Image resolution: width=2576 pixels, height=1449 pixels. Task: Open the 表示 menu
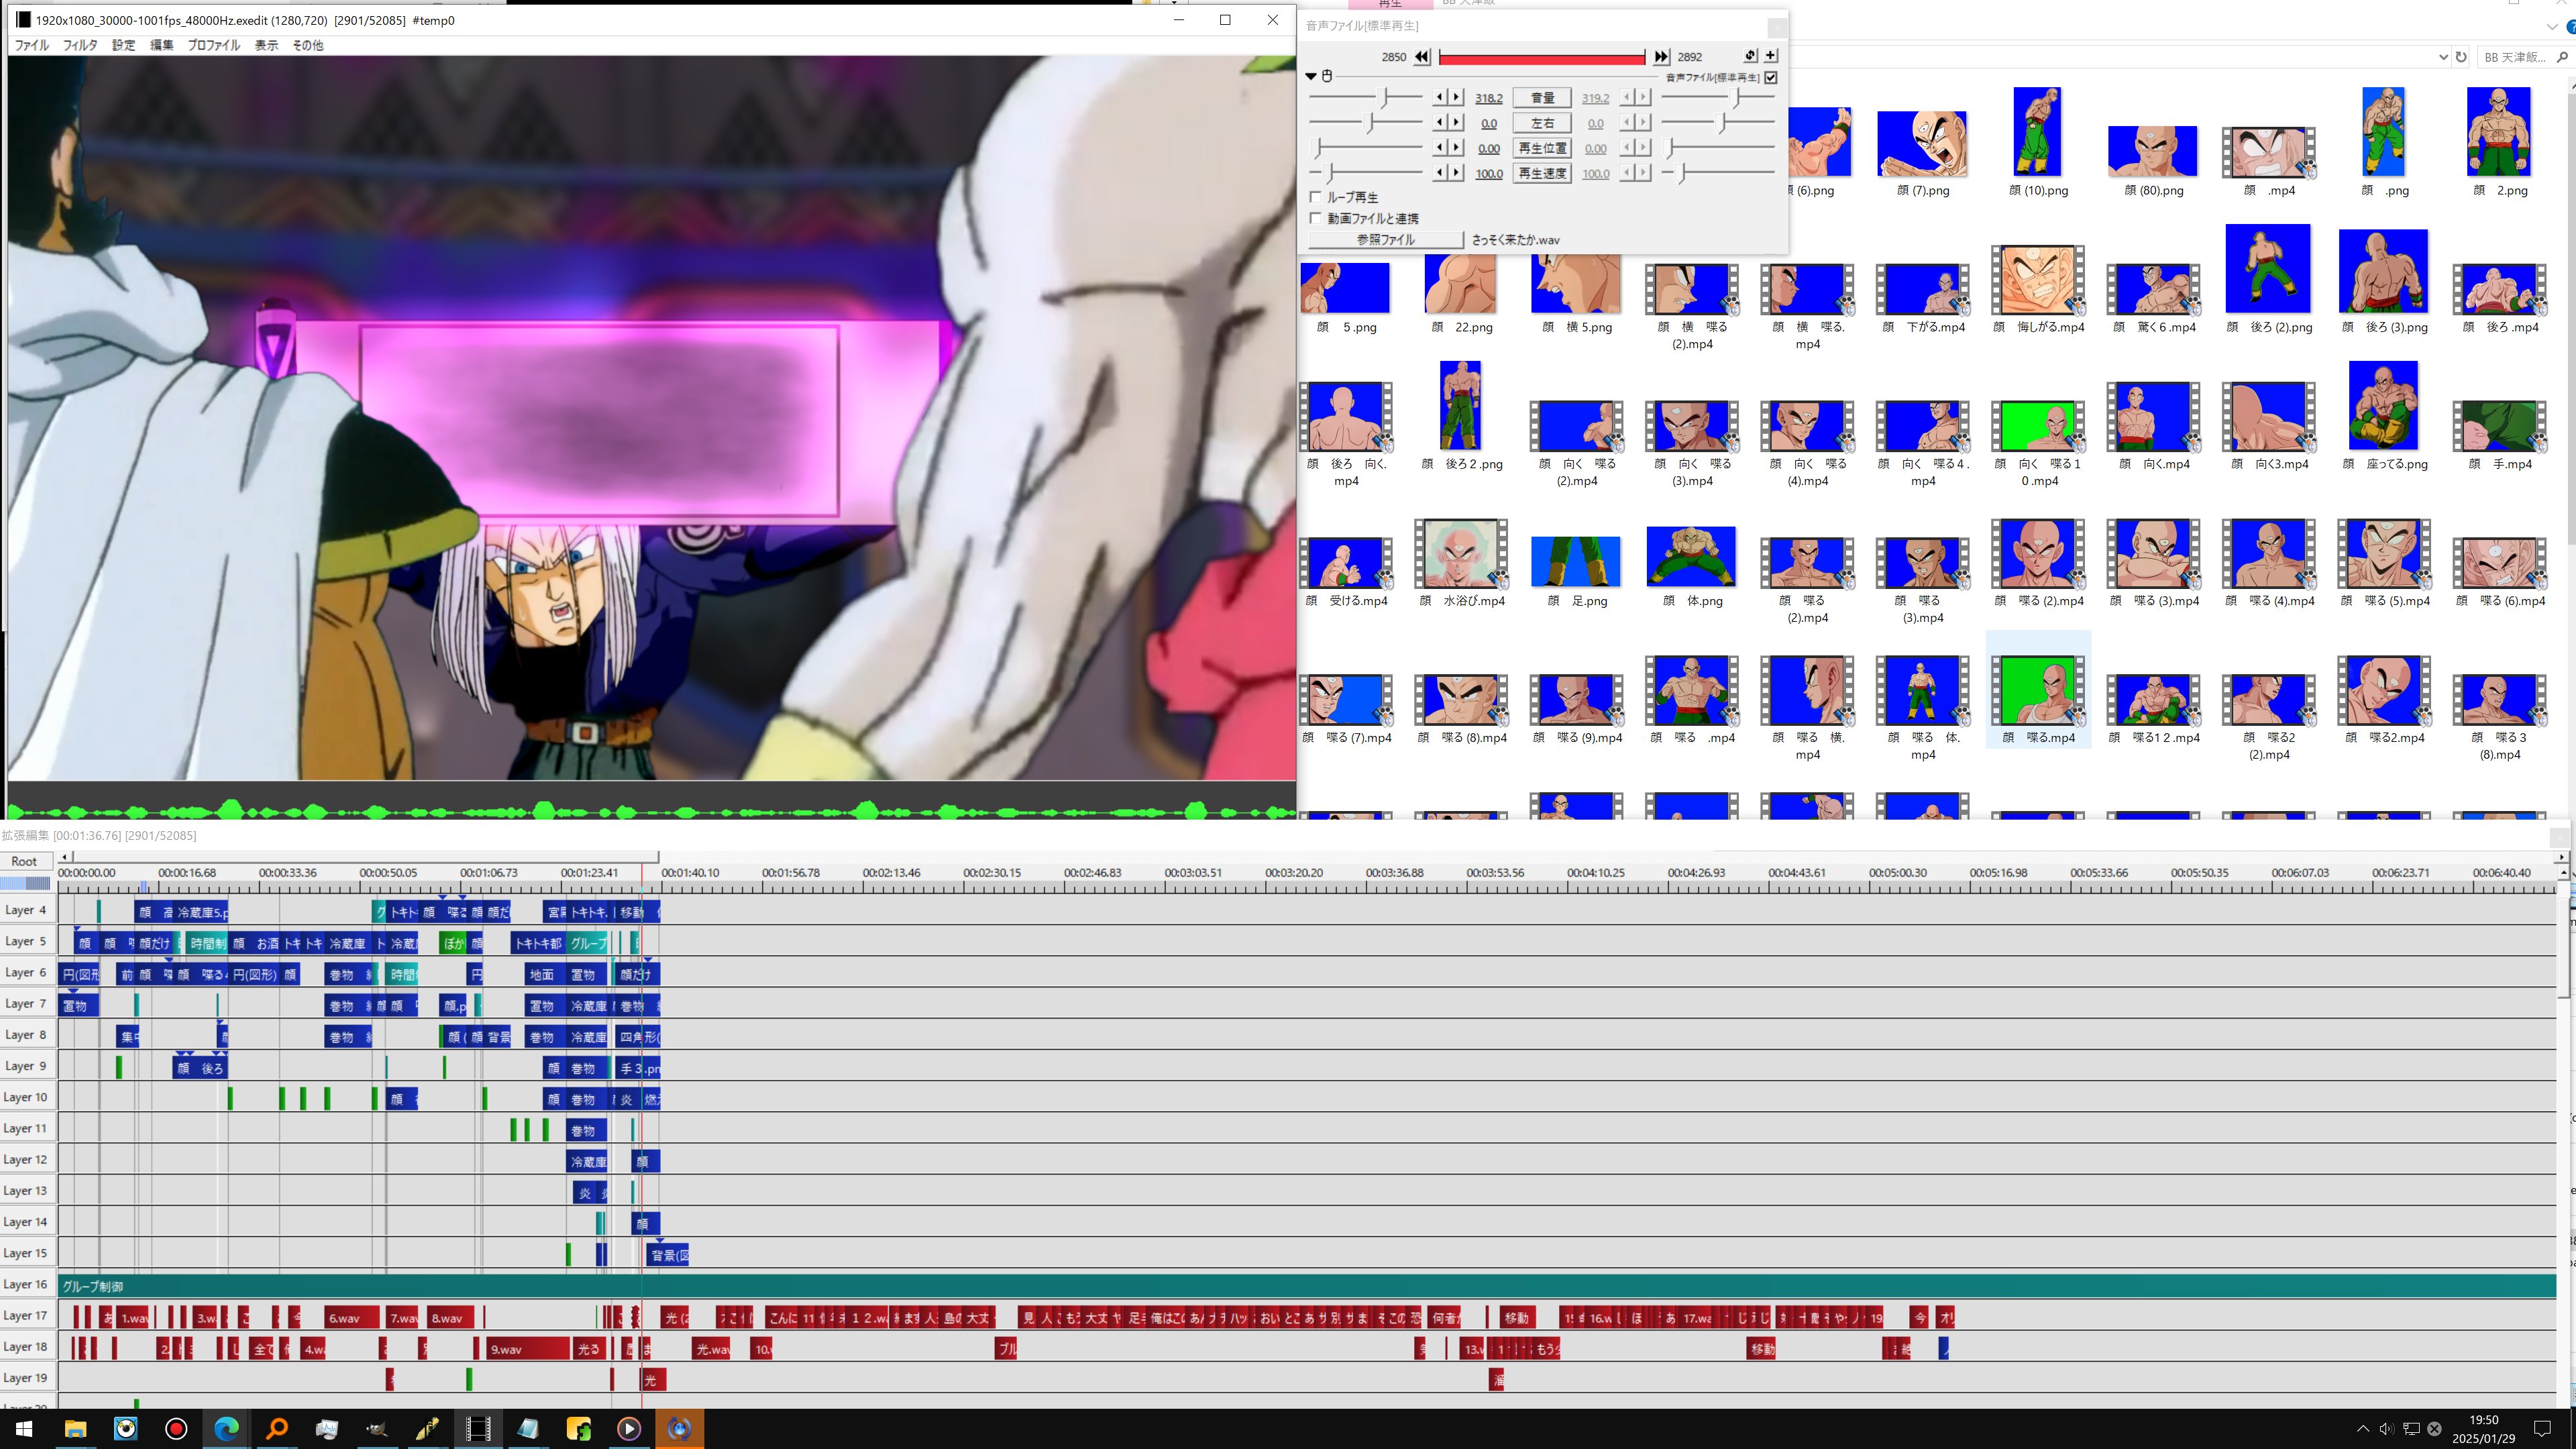click(x=266, y=45)
